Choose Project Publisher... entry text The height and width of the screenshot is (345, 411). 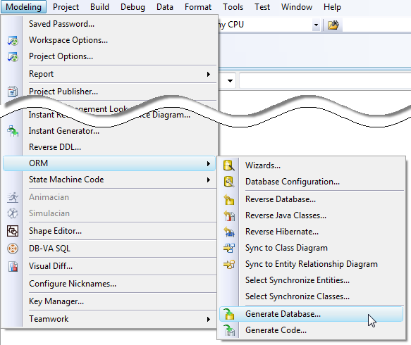(x=63, y=92)
